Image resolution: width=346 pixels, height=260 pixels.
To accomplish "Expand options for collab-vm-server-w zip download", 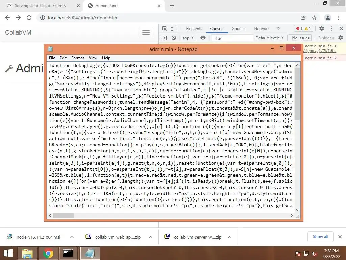I will [x=230, y=237].
